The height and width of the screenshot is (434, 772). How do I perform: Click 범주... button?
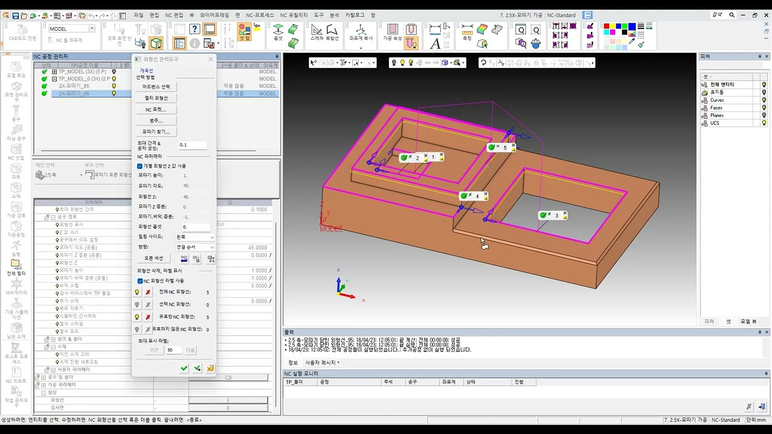tap(156, 121)
